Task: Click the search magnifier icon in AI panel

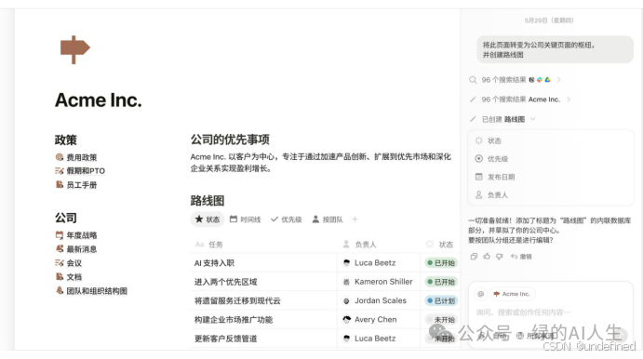Action: click(x=473, y=80)
